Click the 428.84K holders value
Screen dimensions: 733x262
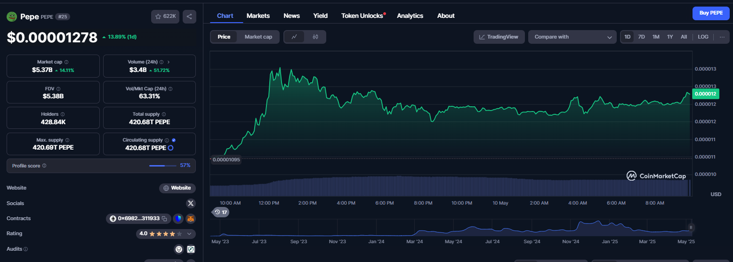tap(53, 122)
